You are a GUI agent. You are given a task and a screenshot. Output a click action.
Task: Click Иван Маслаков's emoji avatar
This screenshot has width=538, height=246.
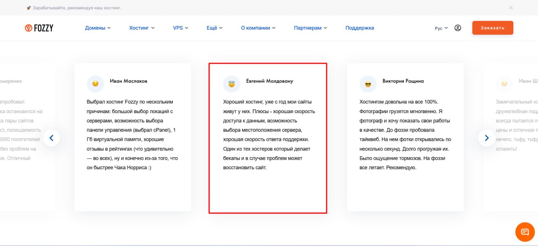click(x=95, y=84)
